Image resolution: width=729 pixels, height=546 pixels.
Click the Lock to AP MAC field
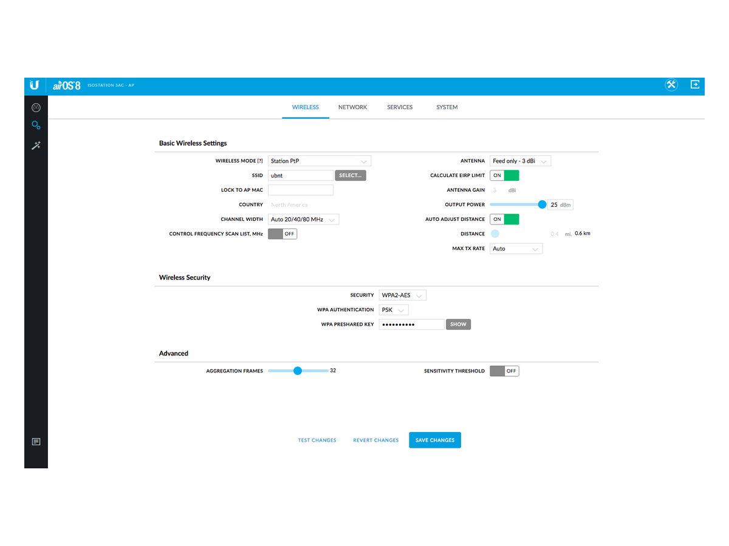click(x=301, y=190)
